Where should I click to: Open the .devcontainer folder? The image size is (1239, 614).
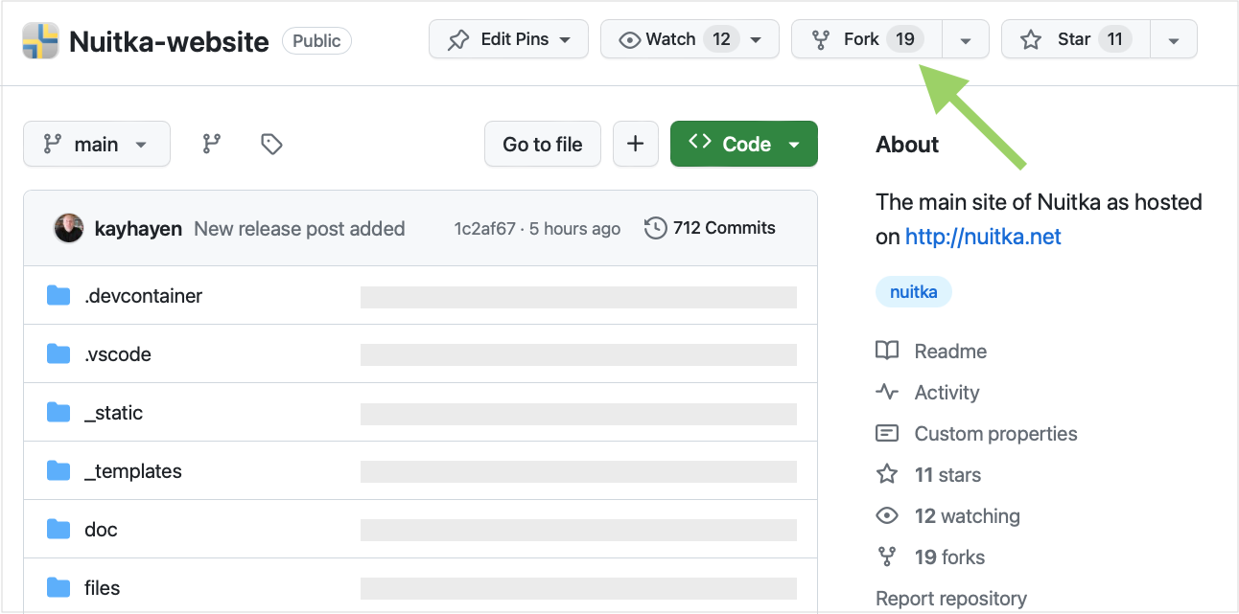click(x=143, y=296)
